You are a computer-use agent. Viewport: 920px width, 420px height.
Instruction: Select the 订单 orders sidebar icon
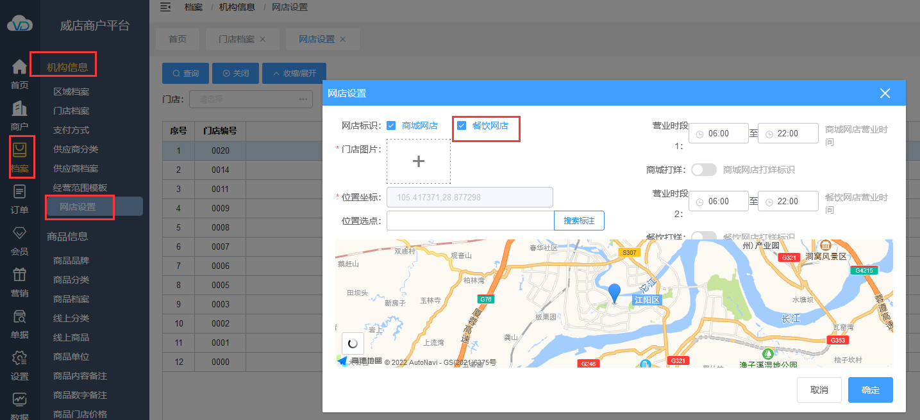[x=20, y=192]
